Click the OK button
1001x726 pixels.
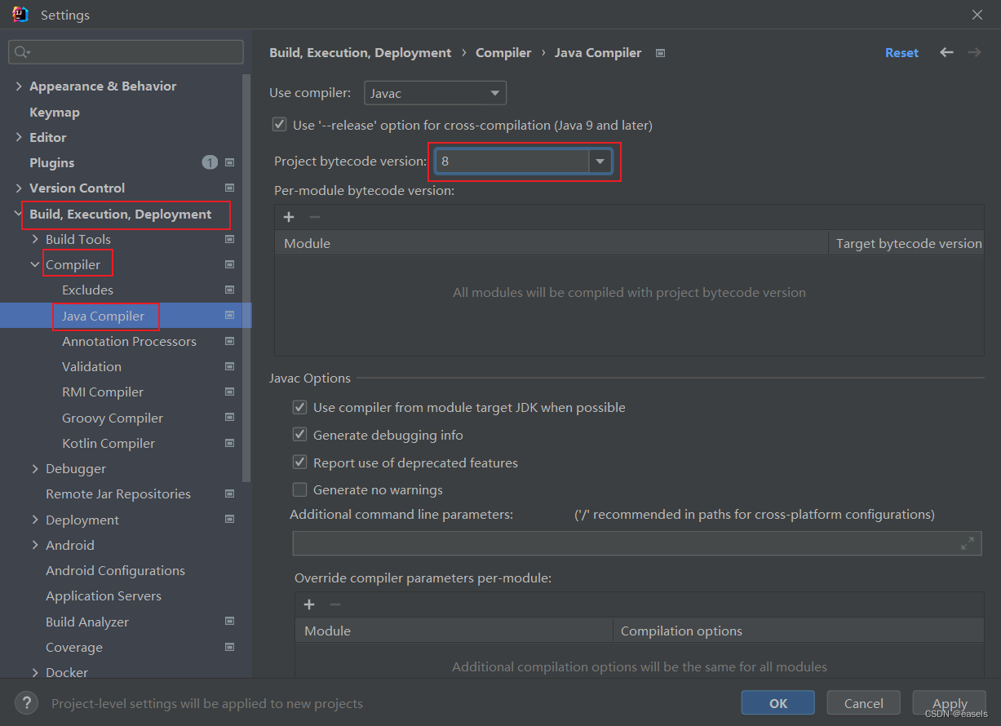(778, 702)
